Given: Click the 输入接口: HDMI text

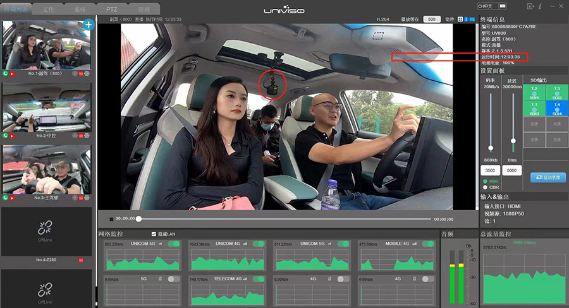Looking at the screenshot, I should tap(502, 206).
